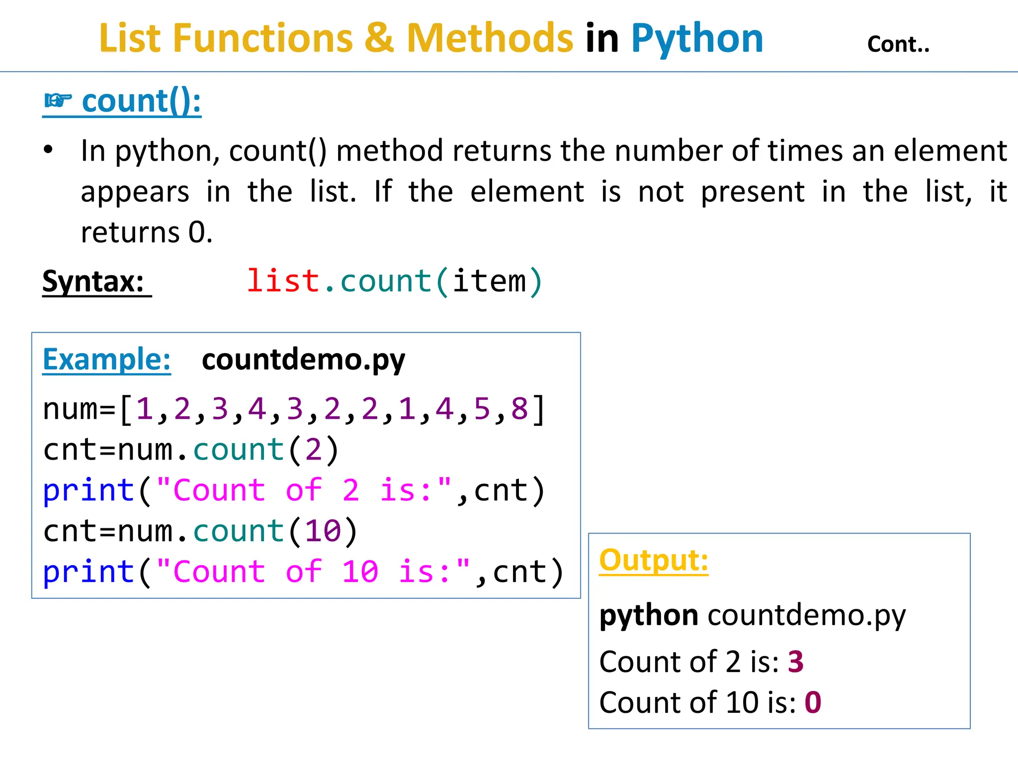This screenshot has height=764, width=1018.
Task: Click the underlined Syntax: label
Action: [93, 282]
